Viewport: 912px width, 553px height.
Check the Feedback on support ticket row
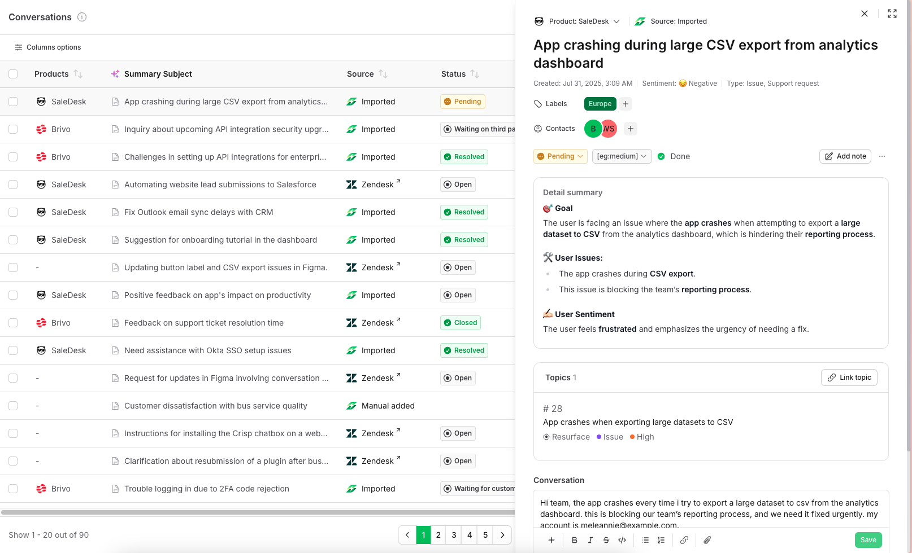[x=13, y=323]
